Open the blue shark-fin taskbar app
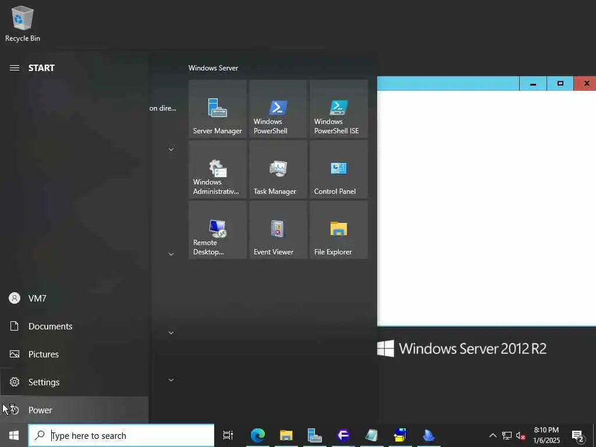 pos(429,435)
